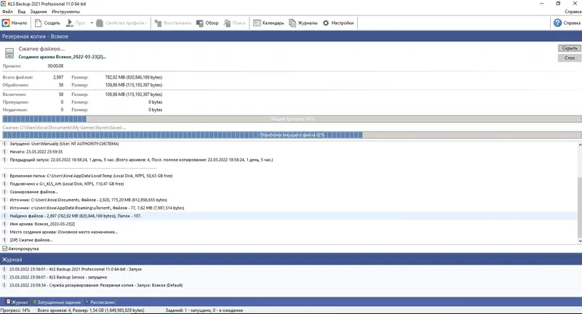
Task: Open the Справка menu in menu bar
Action: [x=573, y=12]
